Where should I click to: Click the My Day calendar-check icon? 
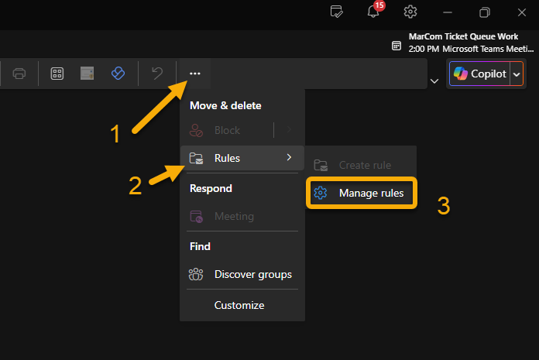tap(336, 12)
